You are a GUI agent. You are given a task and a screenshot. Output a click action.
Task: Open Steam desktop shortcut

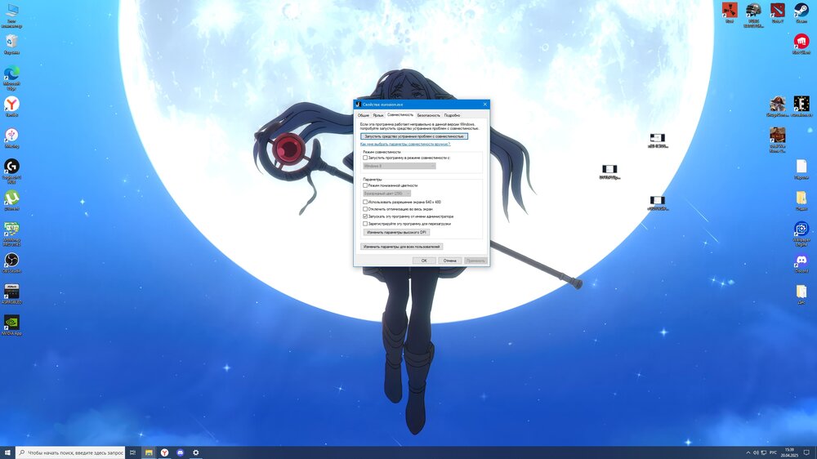pos(801,11)
